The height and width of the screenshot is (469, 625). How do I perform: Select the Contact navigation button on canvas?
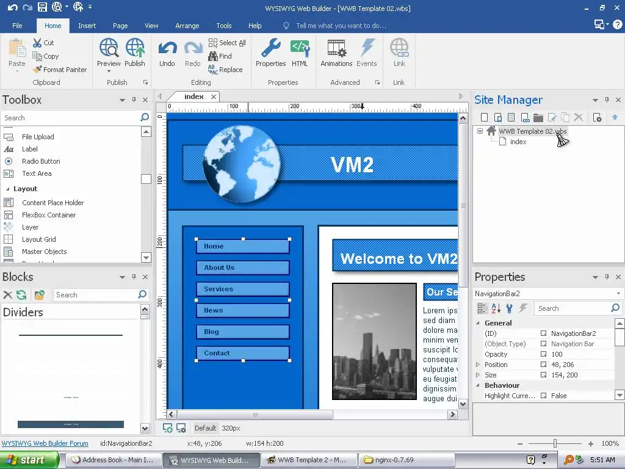point(243,353)
